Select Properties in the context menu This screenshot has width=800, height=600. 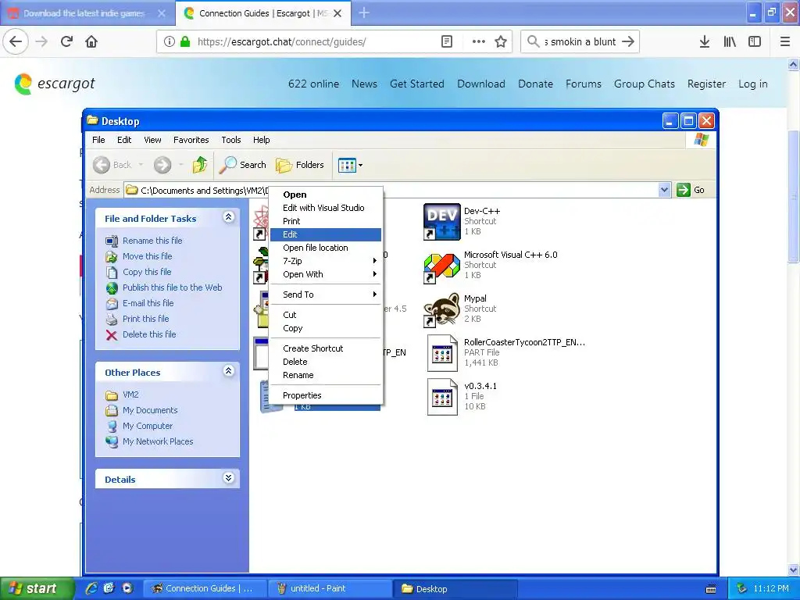click(x=326, y=395)
